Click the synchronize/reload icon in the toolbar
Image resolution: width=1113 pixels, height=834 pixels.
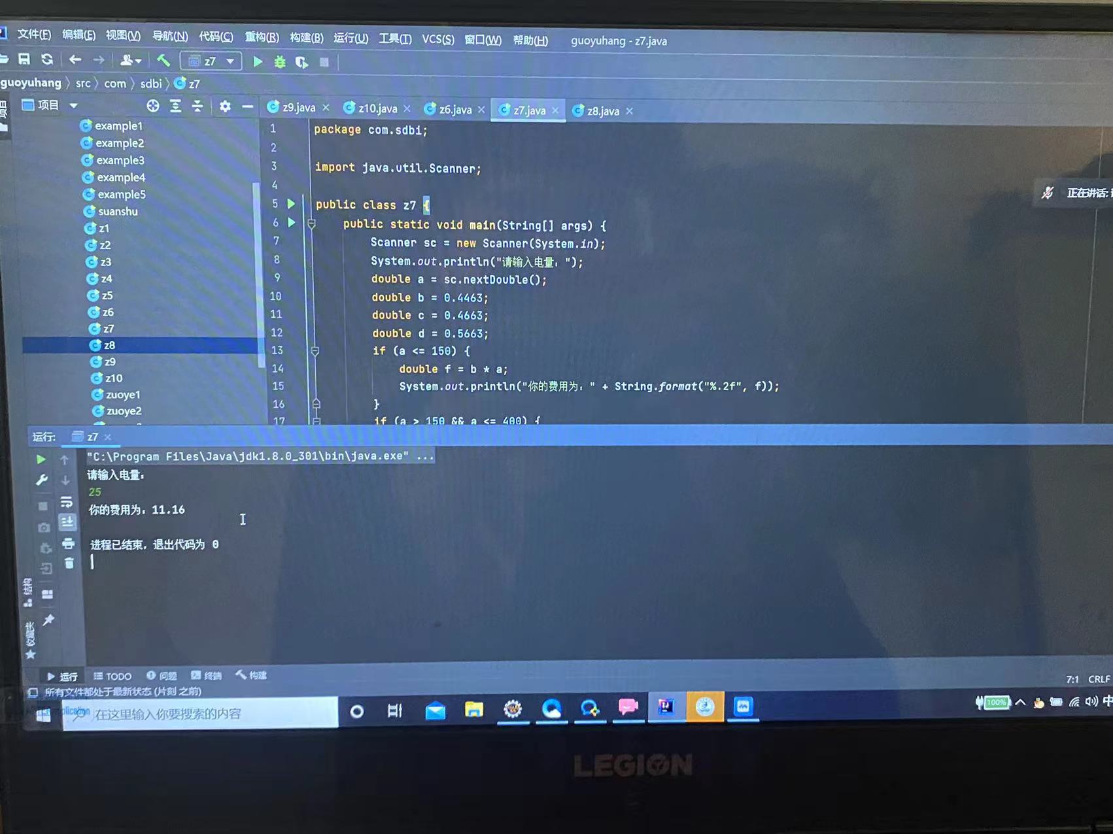(x=47, y=59)
